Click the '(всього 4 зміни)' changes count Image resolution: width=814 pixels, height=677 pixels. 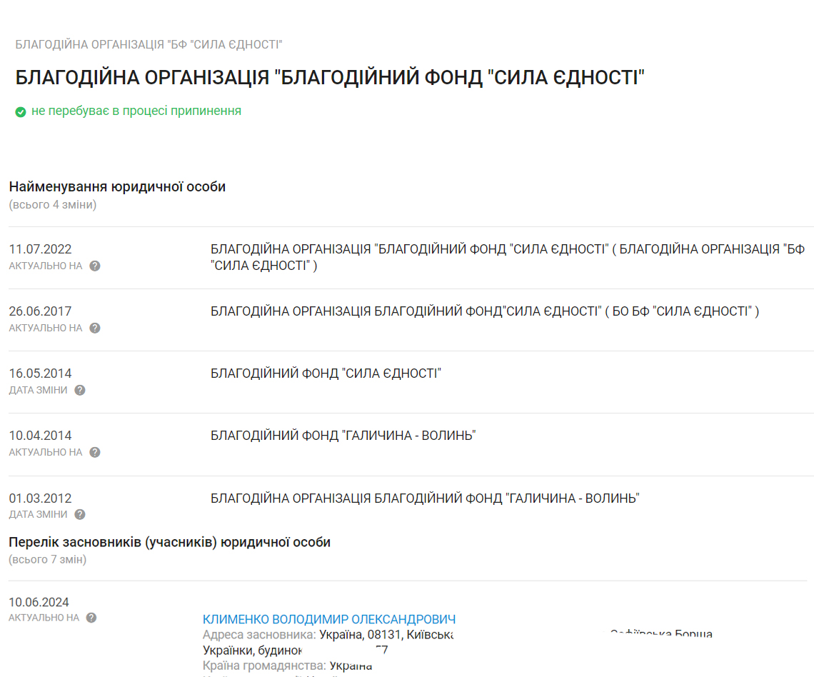[52, 205]
